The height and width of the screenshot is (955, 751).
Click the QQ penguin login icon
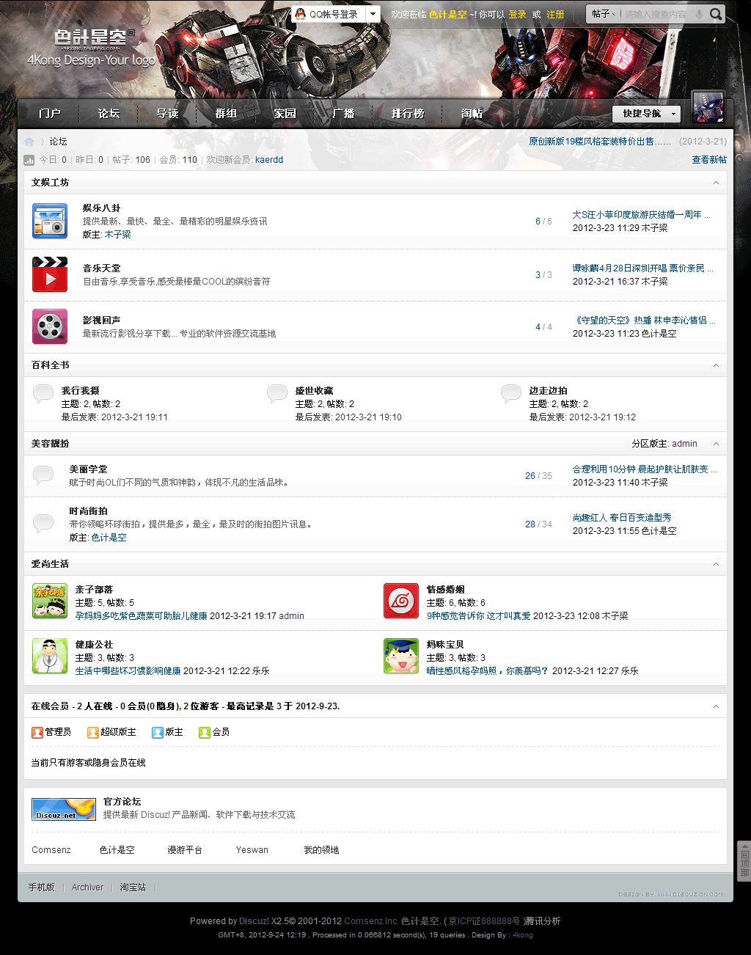point(300,14)
